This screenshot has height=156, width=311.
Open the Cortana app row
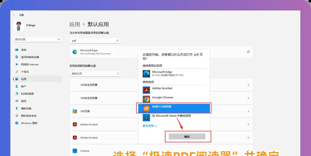point(161,151)
